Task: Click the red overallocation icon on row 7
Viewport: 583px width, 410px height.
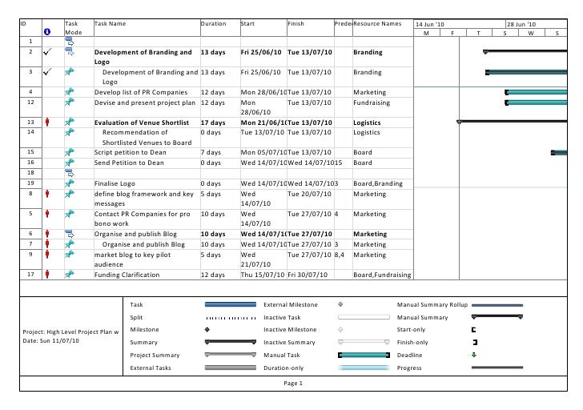Action: click(x=47, y=244)
